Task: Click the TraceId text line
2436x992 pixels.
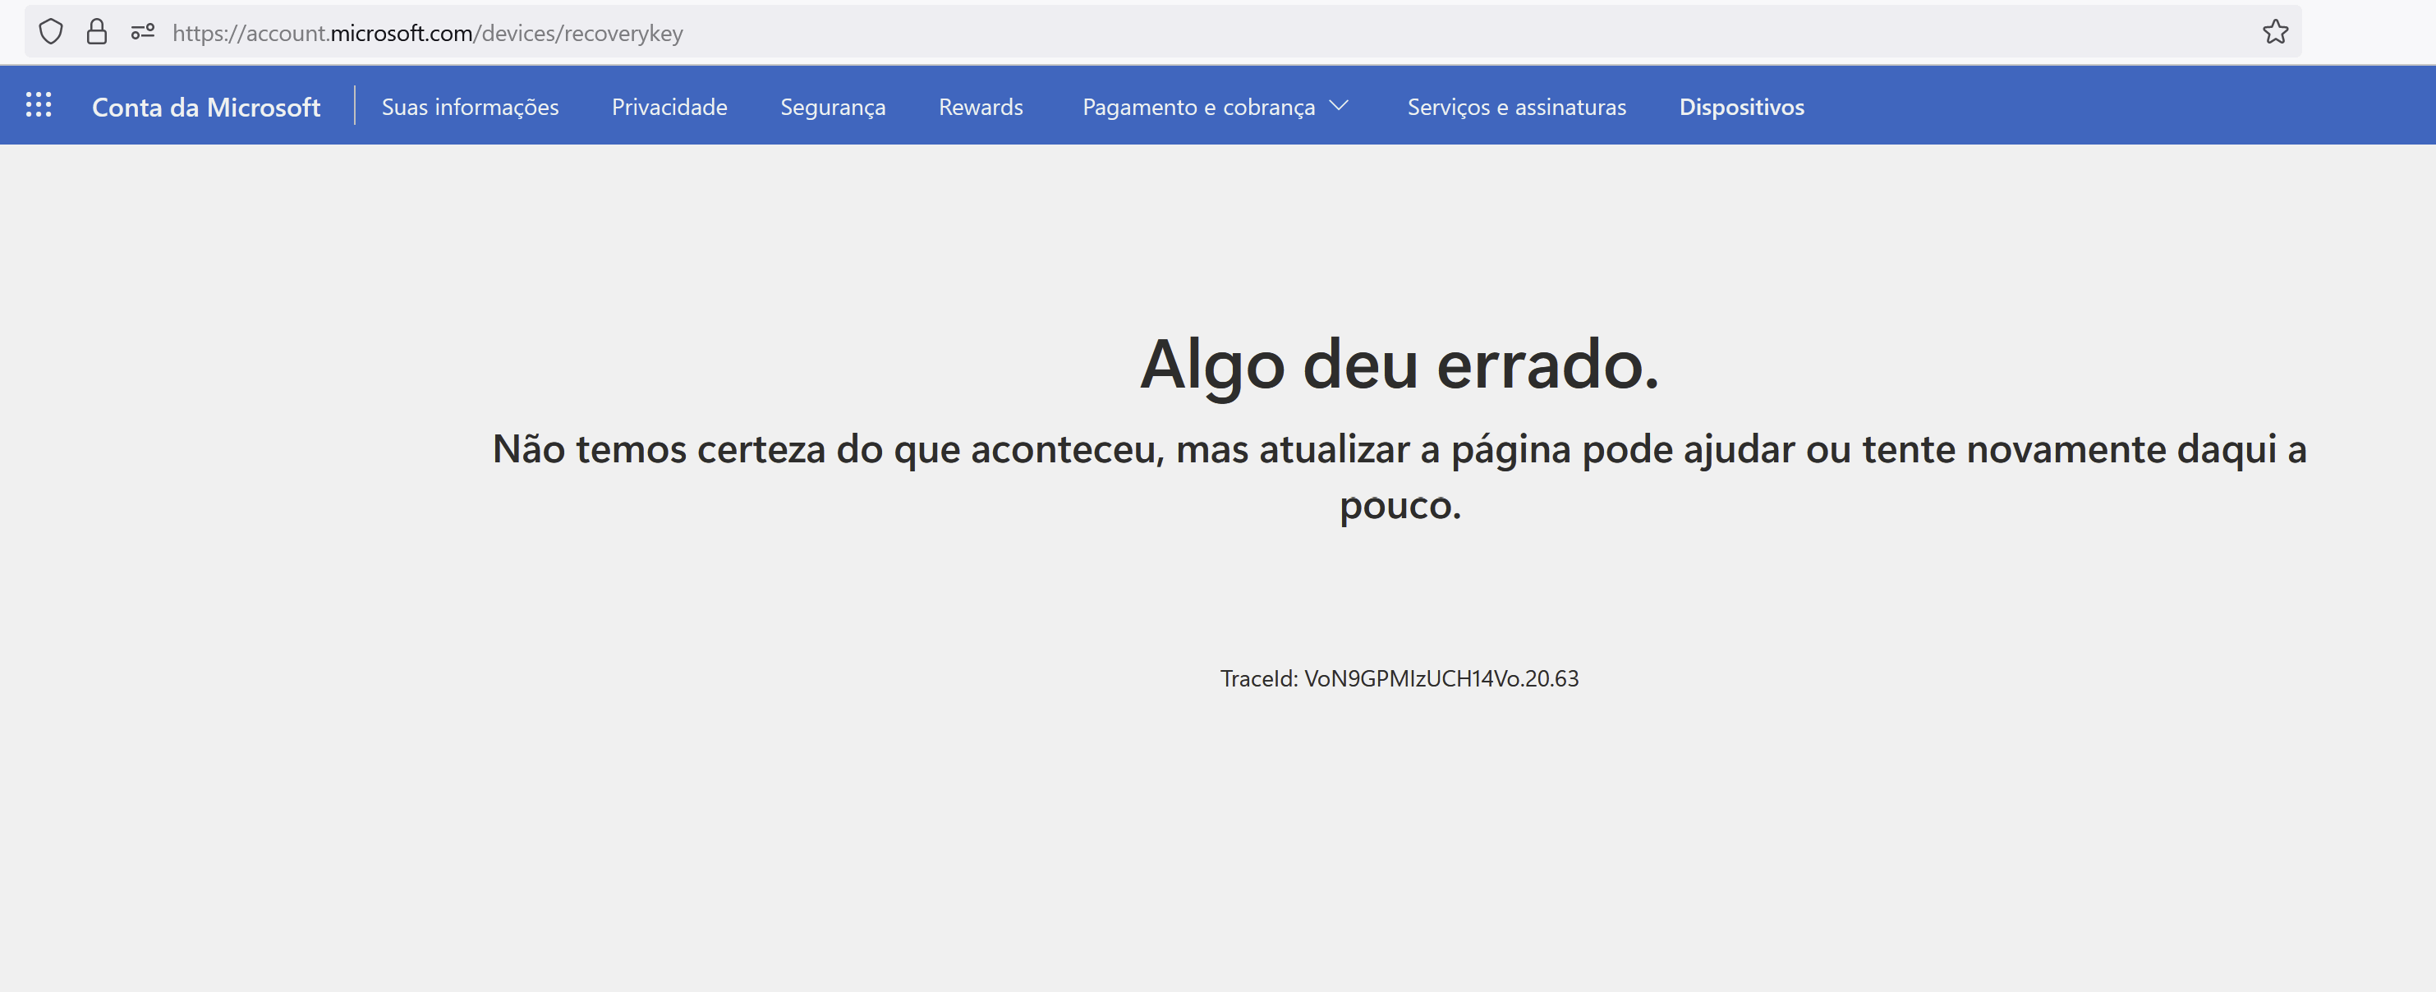Action: coord(1399,678)
